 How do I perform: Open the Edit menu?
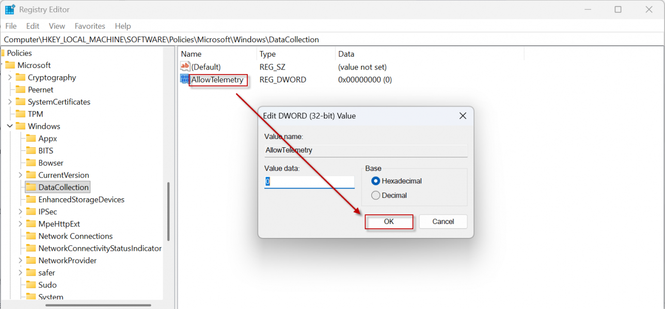pyautogui.click(x=33, y=26)
